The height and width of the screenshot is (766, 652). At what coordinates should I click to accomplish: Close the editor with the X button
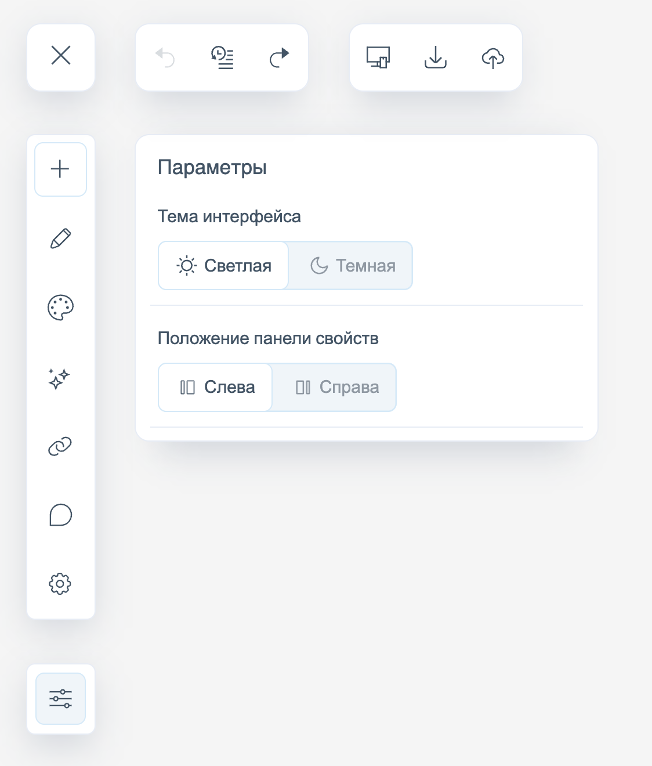[61, 56]
